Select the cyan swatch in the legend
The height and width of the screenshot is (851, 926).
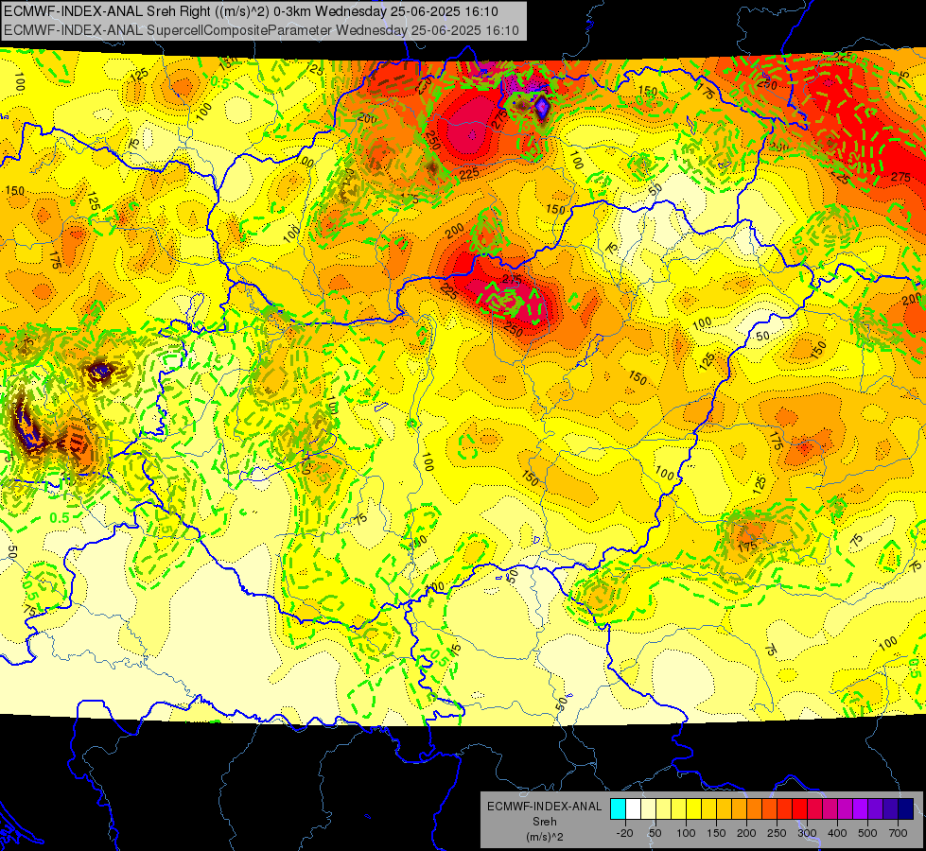click(x=618, y=808)
